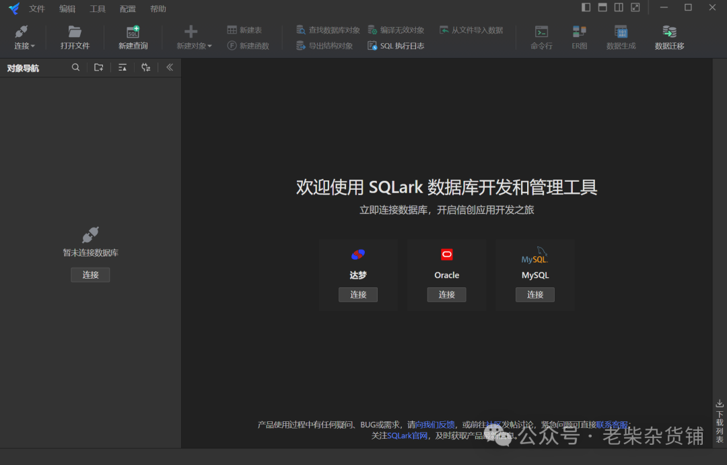Open the 编辑 menu
Viewport: 727px width, 465px height.
pyautogui.click(x=67, y=9)
